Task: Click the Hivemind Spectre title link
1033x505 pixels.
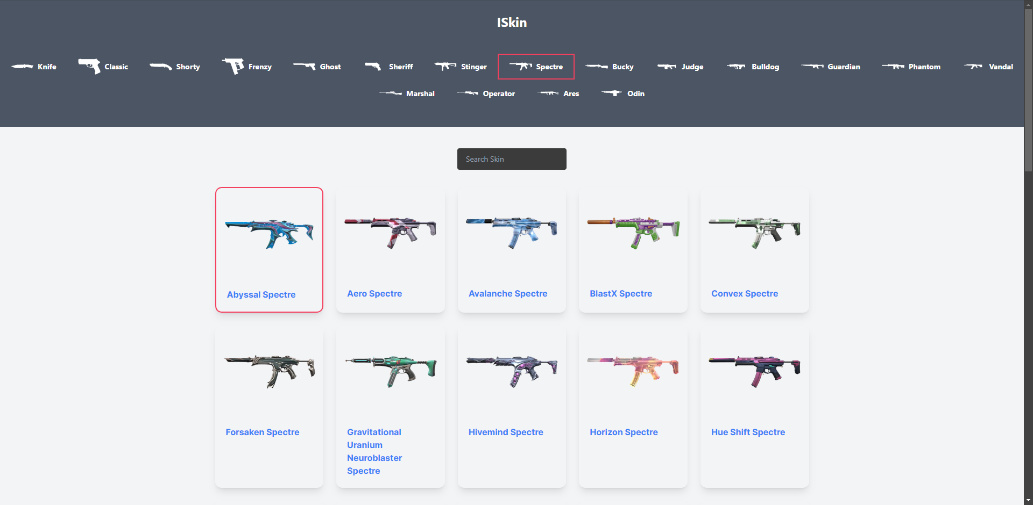Action: [506, 432]
